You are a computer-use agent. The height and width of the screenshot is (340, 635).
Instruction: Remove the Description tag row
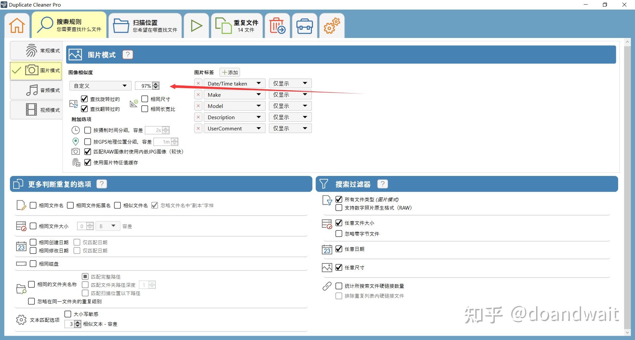198,117
